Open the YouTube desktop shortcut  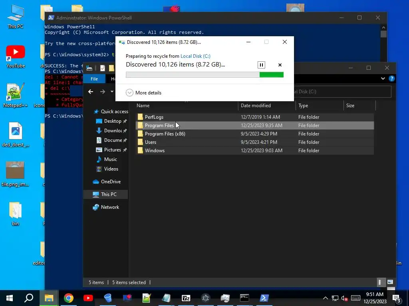(x=16, y=56)
